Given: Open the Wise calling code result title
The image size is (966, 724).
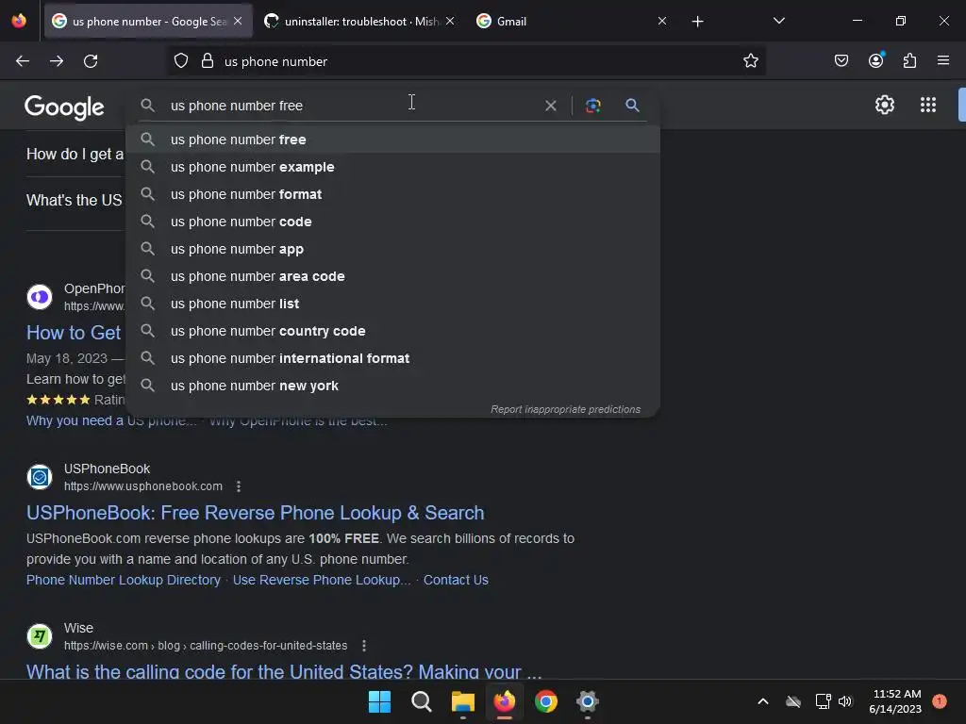Looking at the screenshot, I should [284, 671].
